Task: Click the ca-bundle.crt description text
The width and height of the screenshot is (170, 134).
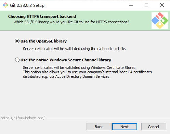Action: click(75, 49)
